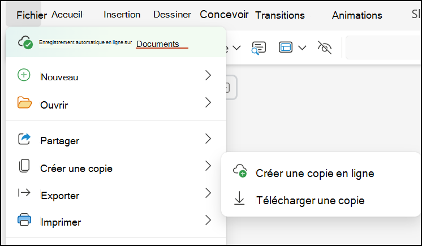Click the Exporter arrow icon
Image resolution: width=422 pixels, height=246 pixels.
pyautogui.click(x=24, y=193)
